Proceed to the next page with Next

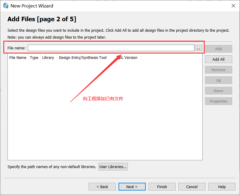tap(132, 187)
